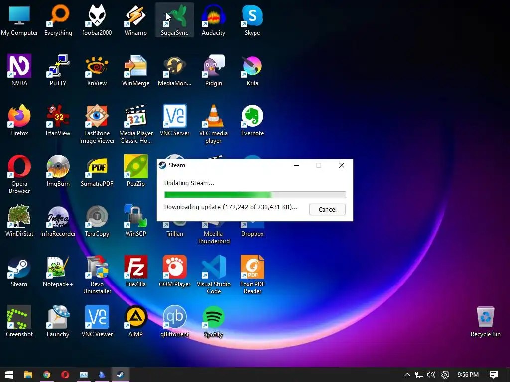Launch Spotify shortcut
The image size is (510, 382).
(213, 321)
